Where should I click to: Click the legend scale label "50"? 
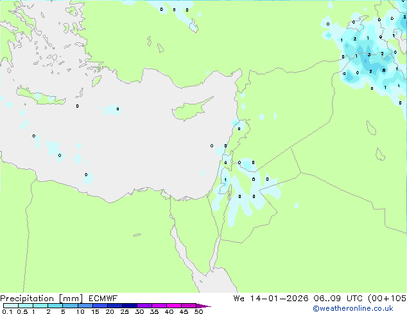[x=198, y=311]
